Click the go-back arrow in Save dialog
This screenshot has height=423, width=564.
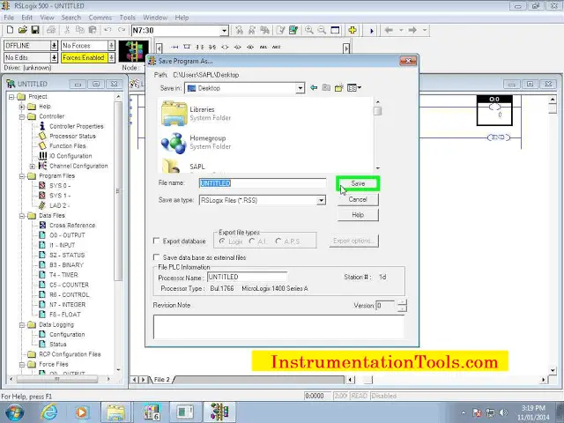click(314, 87)
